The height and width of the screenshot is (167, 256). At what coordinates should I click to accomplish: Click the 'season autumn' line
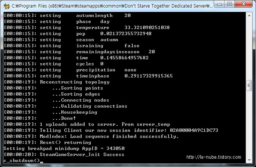click(61, 40)
